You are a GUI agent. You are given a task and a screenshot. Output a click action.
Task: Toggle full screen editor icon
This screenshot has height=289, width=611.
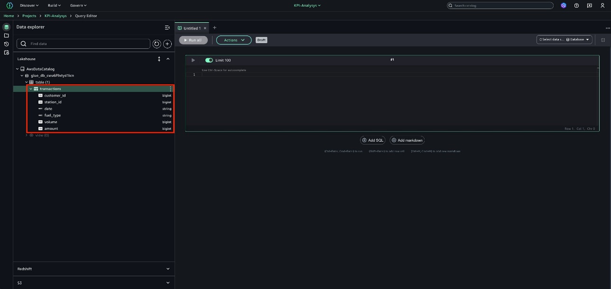point(603,40)
